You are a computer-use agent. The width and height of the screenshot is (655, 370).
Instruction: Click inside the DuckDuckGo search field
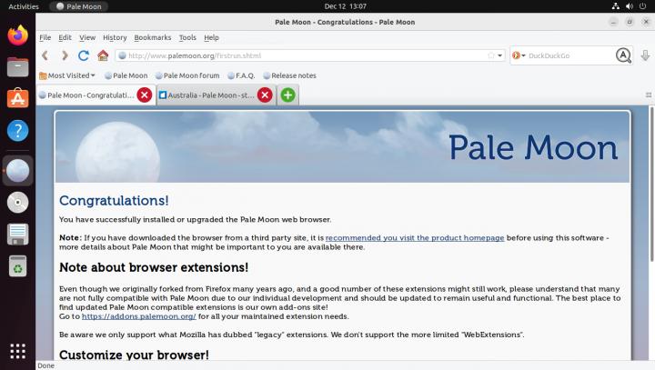pyautogui.click(x=569, y=55)
